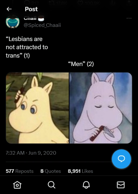138x194 pixels.
Task: Tap the faded share upload icon
Action: coord(129,3)
